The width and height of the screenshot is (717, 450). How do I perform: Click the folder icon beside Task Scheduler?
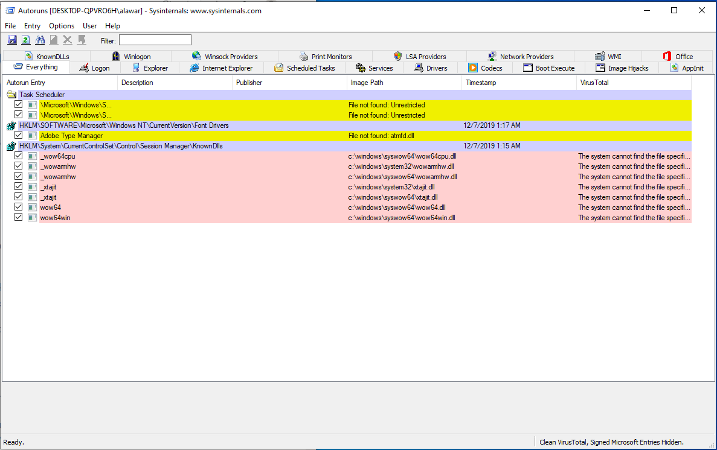tap(11, 95)
